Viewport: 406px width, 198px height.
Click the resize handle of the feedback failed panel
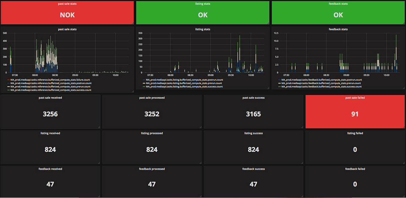(404, 196)
